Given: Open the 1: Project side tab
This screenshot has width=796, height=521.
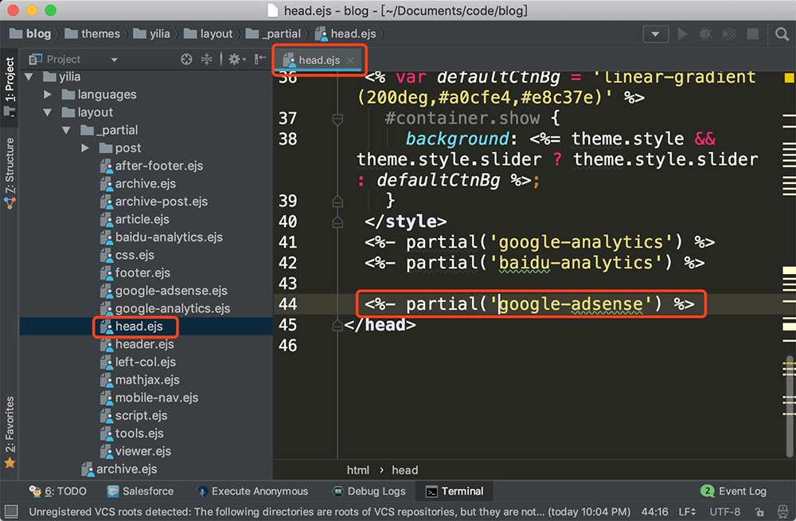Looking at the screenshot, I should coord(10,86).
